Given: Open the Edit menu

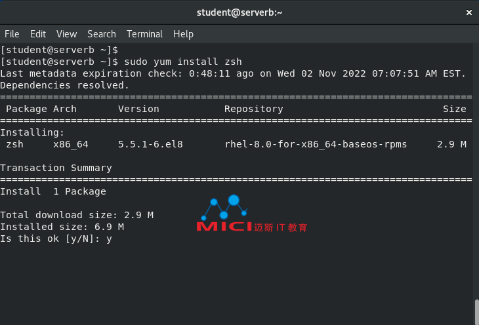Looking at the screenshot, I should click(x=38, y=34).
